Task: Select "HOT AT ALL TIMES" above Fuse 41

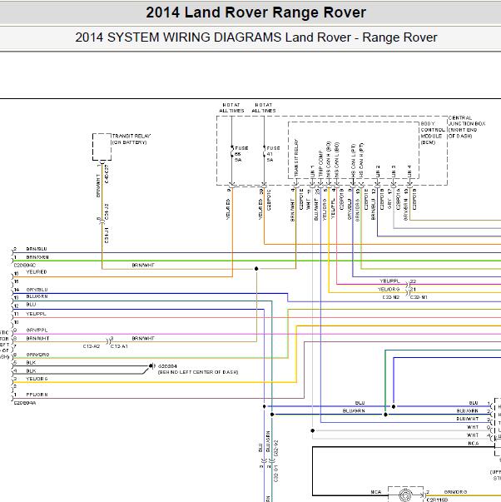Action: click(x=264, y=108)
